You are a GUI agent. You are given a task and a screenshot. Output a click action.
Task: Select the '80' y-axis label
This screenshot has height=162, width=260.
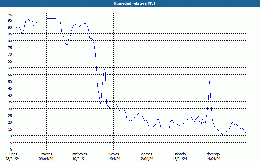click(10, 40)
